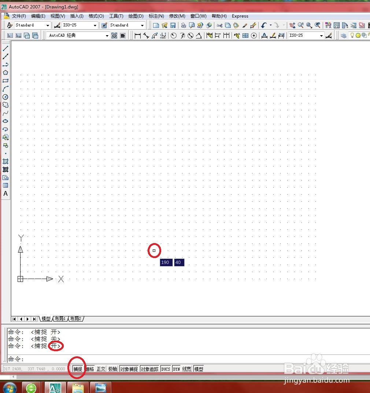Open the 视图(V) menu

pos(58,16)
